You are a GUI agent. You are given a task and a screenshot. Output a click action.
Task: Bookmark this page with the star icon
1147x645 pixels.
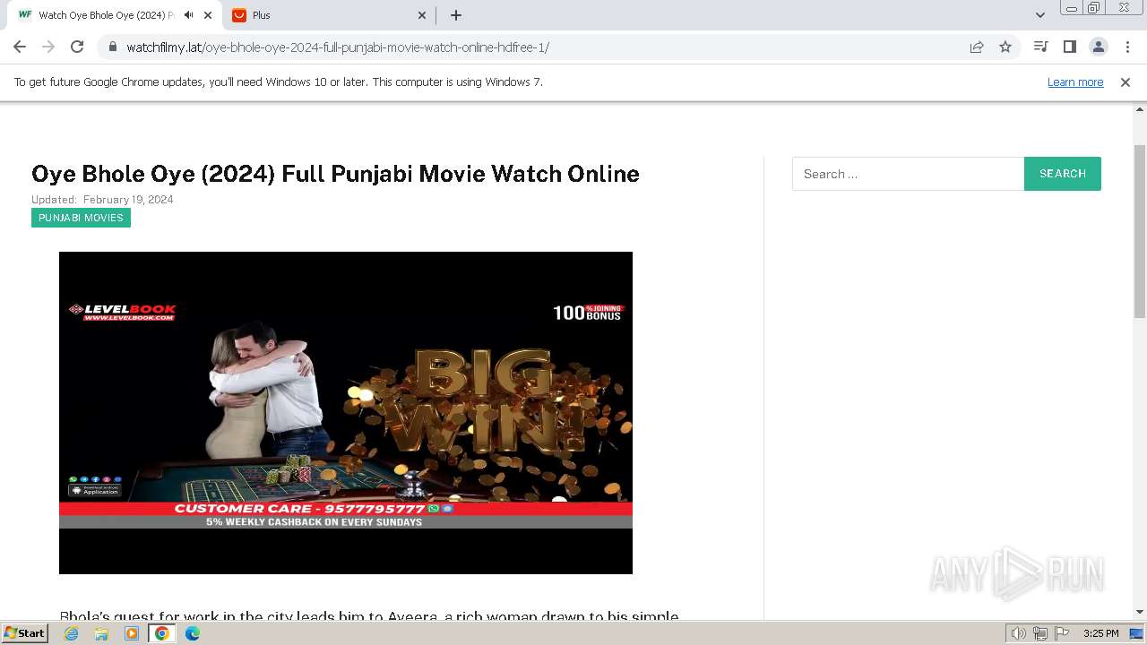click(x=1005, y=47)
